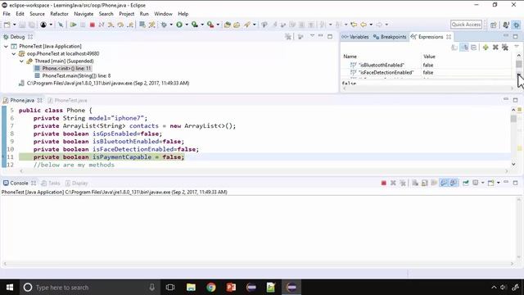Click Remove All Expressions double-X icon
This screenshot has width=524, height=295.
[505, 48]
